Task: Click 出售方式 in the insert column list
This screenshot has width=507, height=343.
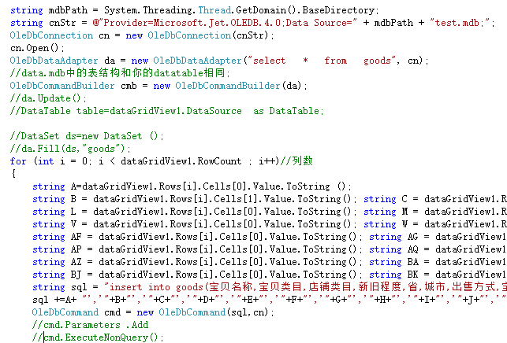Action: [472, 287]
